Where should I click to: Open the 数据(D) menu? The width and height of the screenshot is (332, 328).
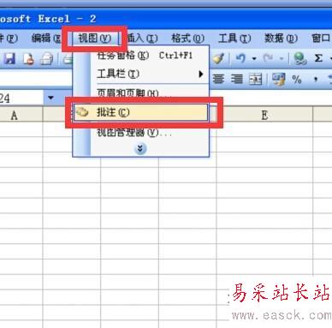pyautogui.click(x=281, y=39)
